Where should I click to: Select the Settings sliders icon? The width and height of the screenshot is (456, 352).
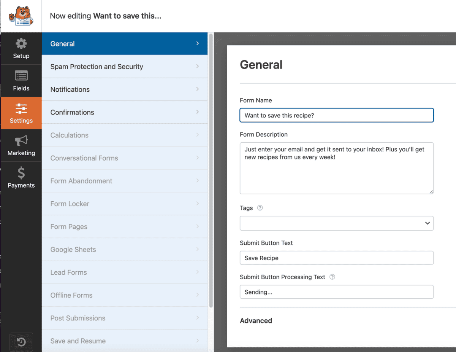21,113
